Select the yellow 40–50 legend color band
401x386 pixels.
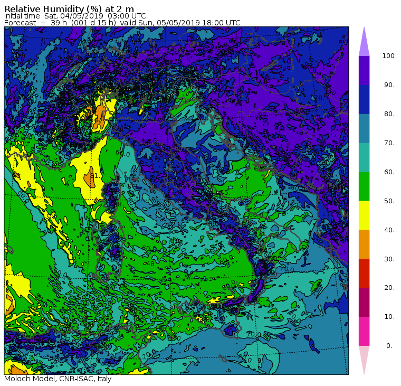[364, 215]
